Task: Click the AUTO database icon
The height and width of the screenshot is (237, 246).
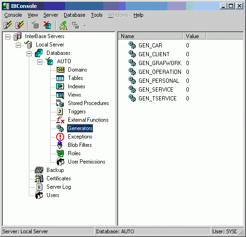Action: [49, 61]
